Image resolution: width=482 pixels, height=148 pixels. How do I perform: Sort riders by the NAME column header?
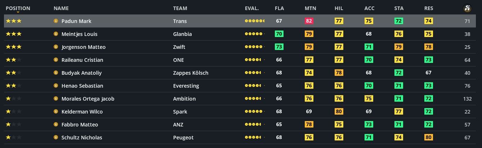(x=61, y=8)
